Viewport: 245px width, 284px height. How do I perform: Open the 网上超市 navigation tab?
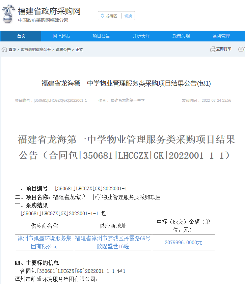(x=61, y=36)
